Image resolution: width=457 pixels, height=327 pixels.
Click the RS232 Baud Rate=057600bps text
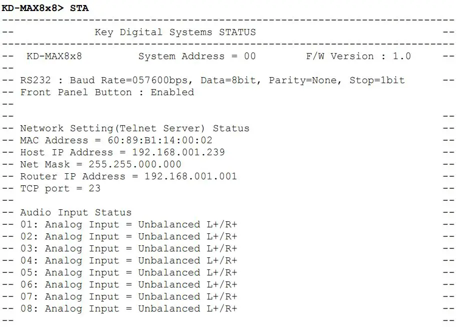pos(110,80)
